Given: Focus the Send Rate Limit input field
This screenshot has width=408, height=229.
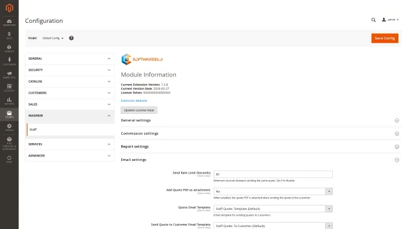Looking at the screenshot, I should pyautogui.click(x=273, y=174).
